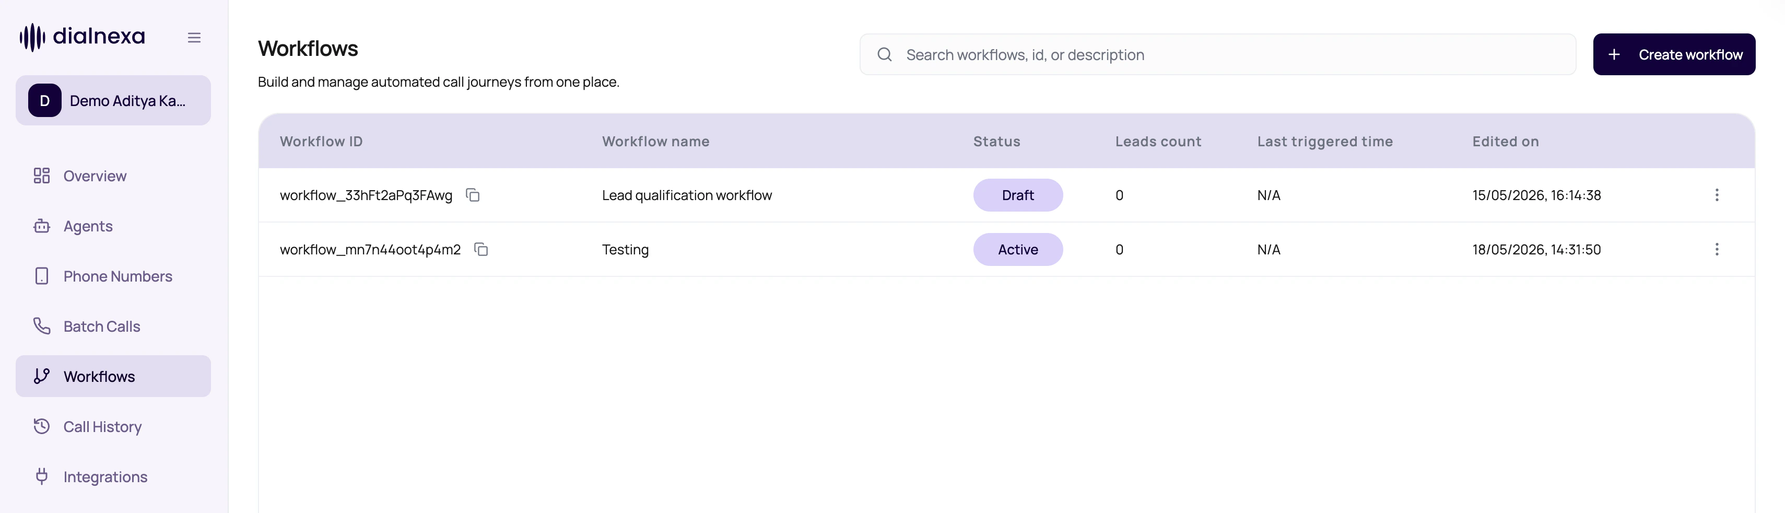Screen dimensions: 1785x513
Task: Open actions menu for Testing workflow
Action: coord(1717,250)
